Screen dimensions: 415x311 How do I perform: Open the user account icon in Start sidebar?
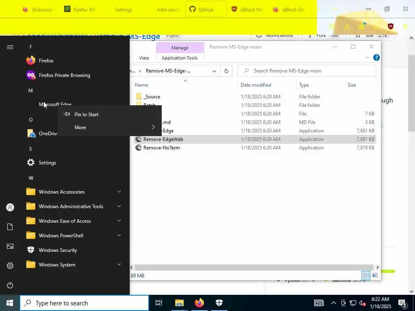10,207
